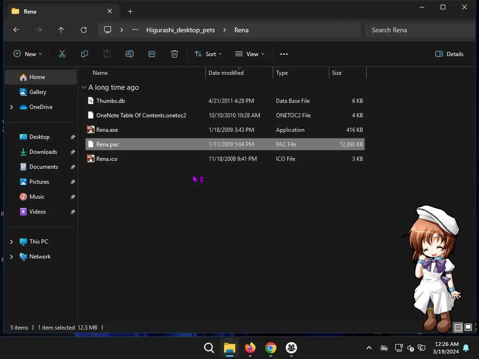Expand This PC in navigation pane
This screenshot has width=479, height=359.
11,242
